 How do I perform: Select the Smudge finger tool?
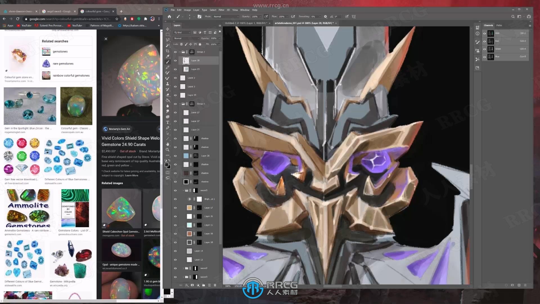coord(168,111)
